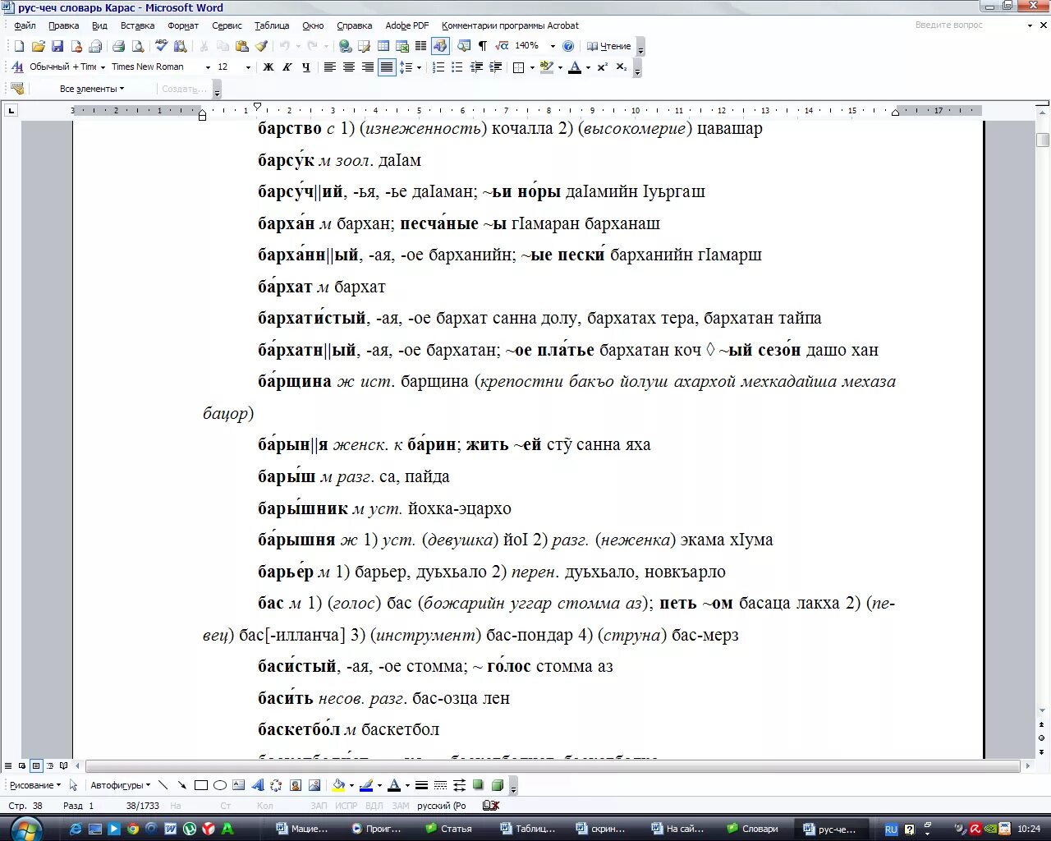Open the Формат menu

click(183, 25)
